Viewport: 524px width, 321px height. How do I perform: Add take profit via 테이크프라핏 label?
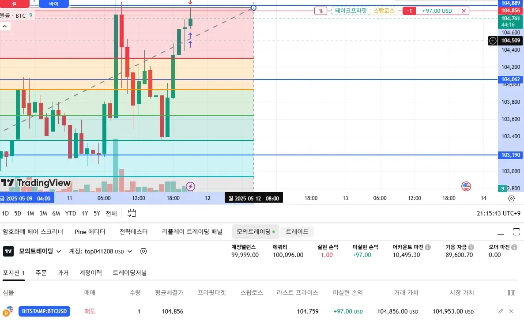tap(351, 11)
